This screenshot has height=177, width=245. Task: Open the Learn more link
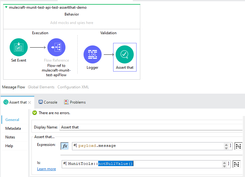46,169
